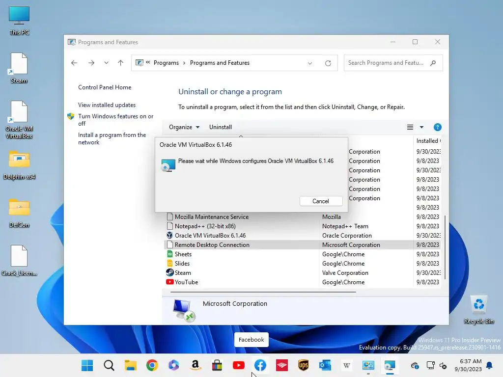This screenshot has height=377, width=503.
Task: Select Programs and Features breadcrumb
Action: pos(220,63)
